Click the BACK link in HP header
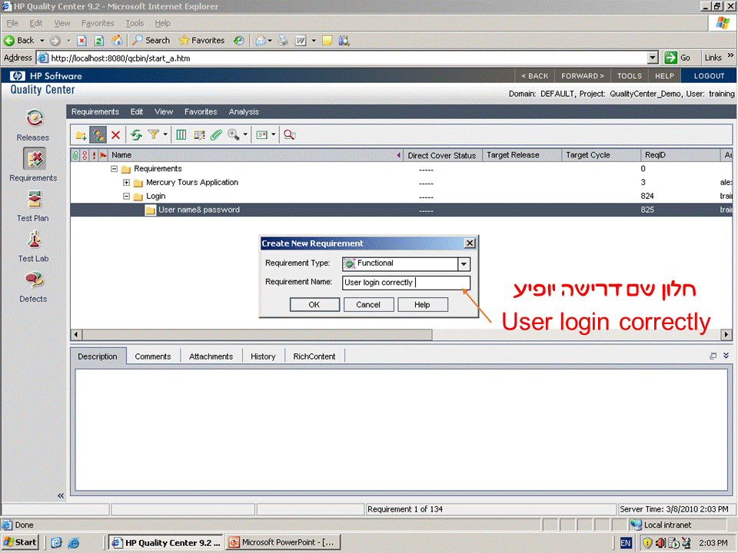The image size is (738, 553). [535, 76]
